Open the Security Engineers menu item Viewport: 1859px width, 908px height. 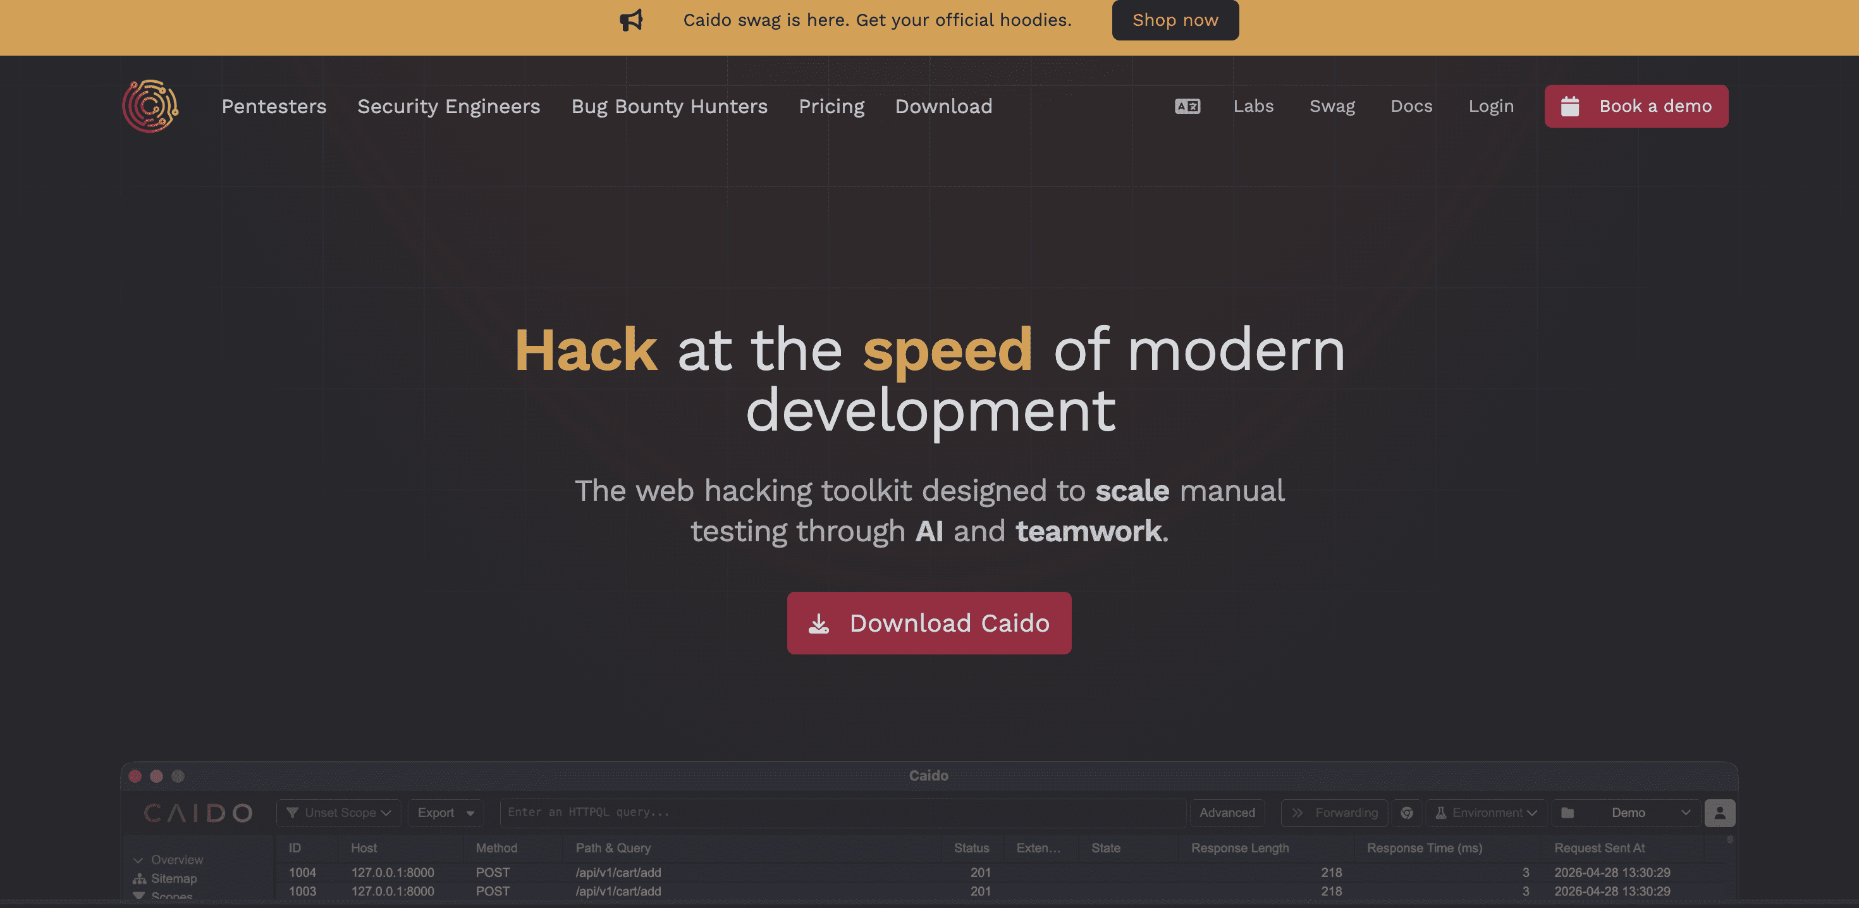coord(448,106)
